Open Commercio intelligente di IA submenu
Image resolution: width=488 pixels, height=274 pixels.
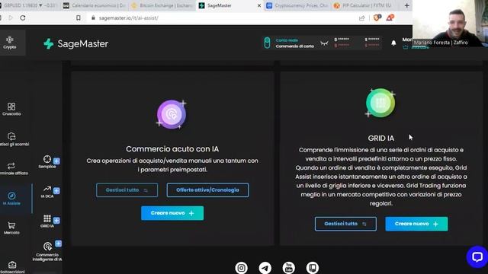pyautogui.click(x=47, y=252)
